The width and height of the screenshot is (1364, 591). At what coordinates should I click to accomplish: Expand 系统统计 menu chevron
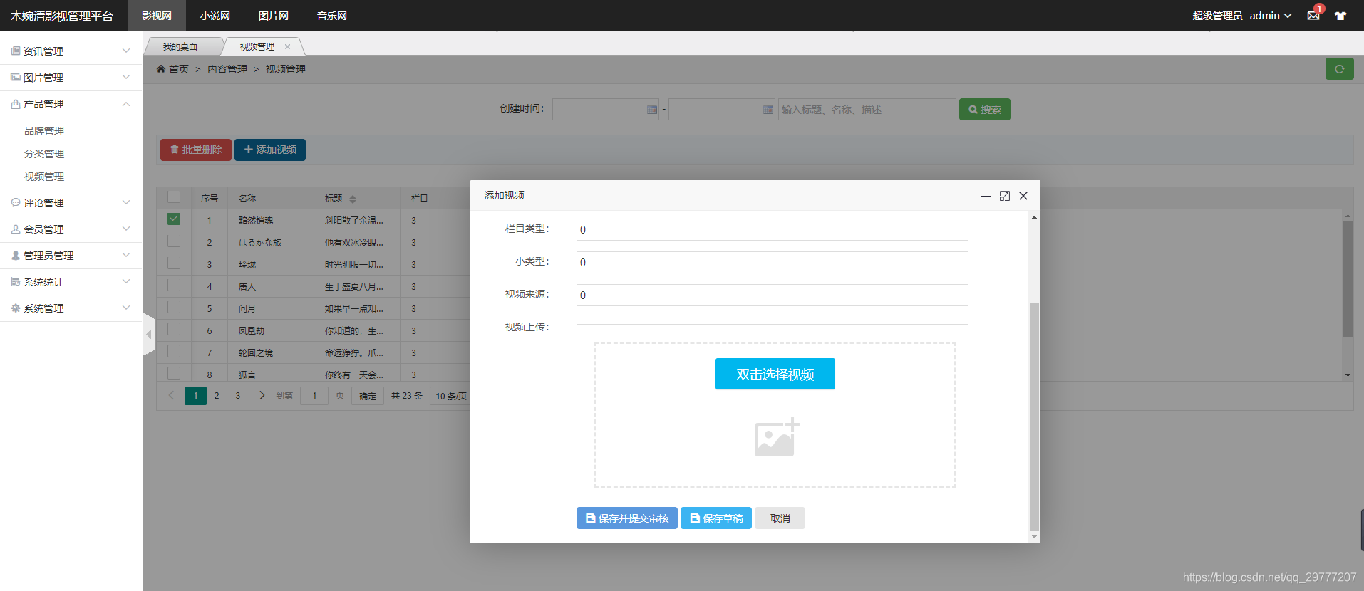pyautogui.click(x=126, y=282)
